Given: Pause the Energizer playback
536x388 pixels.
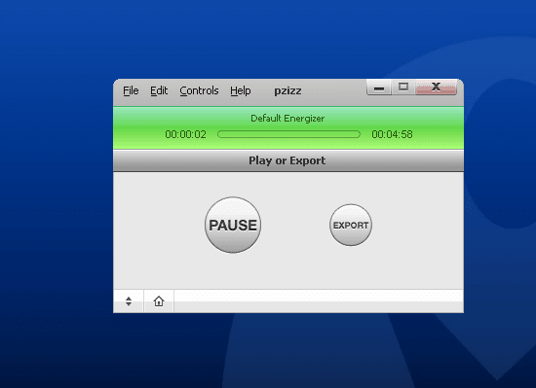Looking at the screenshot, I should (233, 225).
